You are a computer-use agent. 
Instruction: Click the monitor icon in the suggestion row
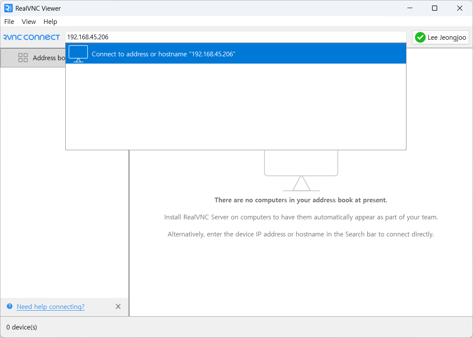pos(78,54)
